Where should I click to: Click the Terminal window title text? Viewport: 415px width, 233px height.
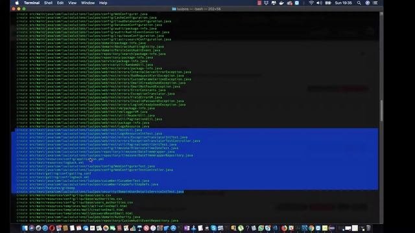pyautogui.click(x=198, y=9)
